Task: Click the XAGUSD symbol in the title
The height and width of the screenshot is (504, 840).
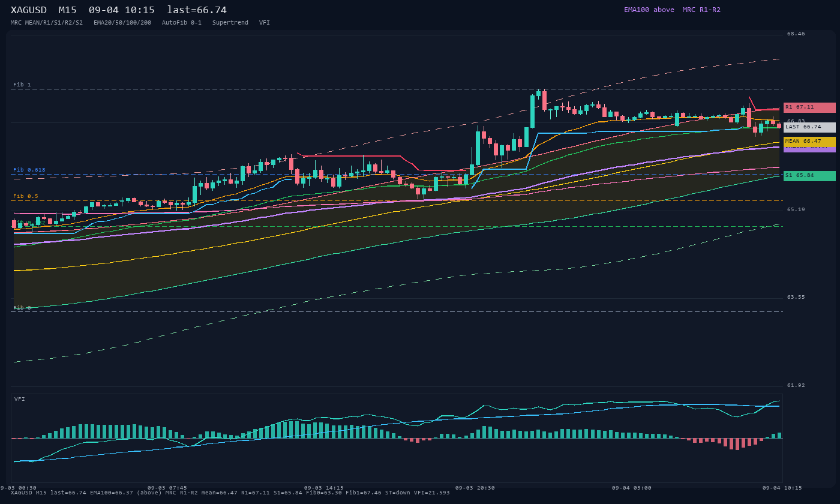Action: click(x=29, y=10)
